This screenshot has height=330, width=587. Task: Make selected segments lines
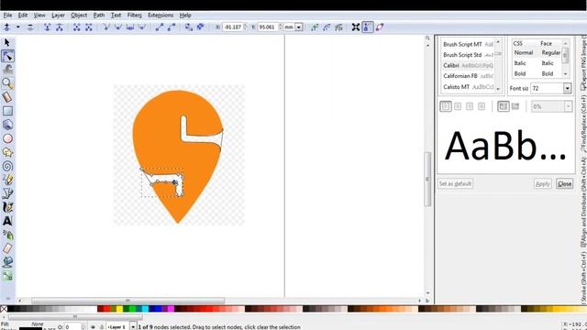(160, 27)
